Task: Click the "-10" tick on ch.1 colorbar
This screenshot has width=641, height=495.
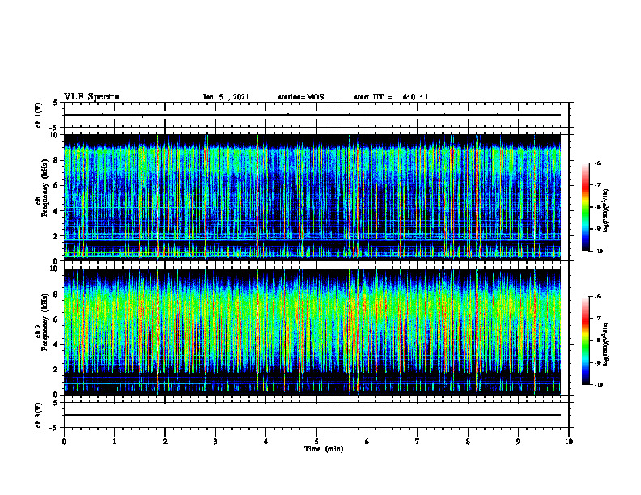Action: (599, 252)
